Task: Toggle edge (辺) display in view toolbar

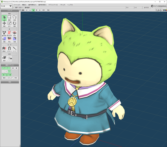Action: 30,10
